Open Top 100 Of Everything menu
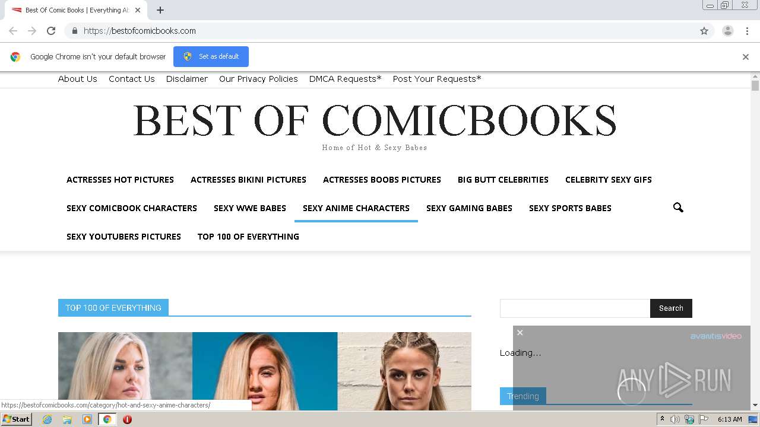The height and width of the screenshot is (427, 760). tap(248, 237)
